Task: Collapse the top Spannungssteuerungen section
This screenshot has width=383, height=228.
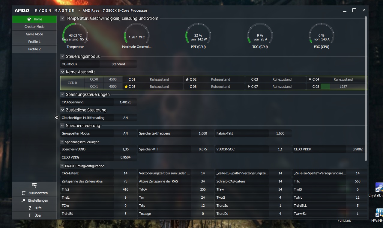Action: click(62, 94)
